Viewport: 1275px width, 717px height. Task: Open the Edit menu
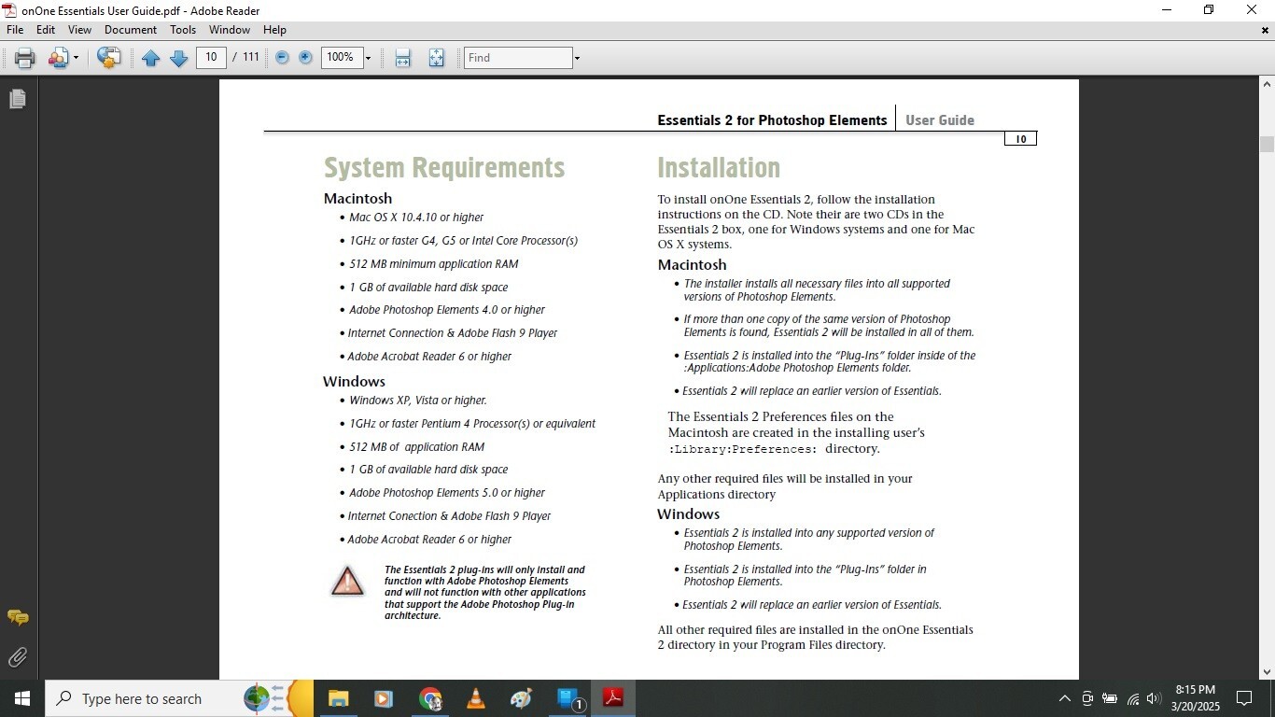[x=46, y=30]
